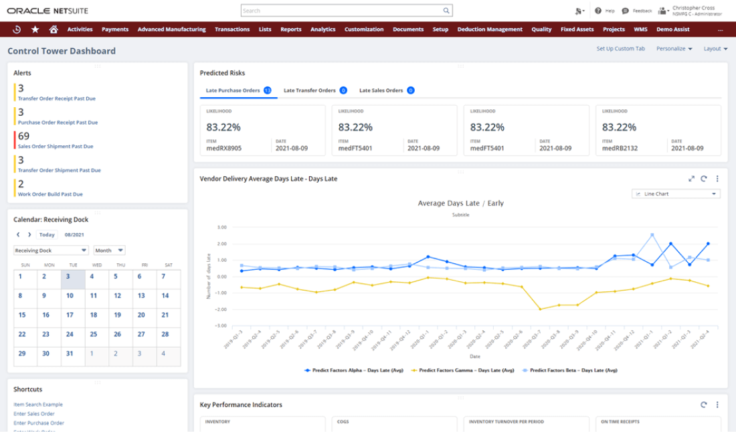Click the Shortcuts star icon
Viewport: 736px width, 432px height.
tap(35, 29)
